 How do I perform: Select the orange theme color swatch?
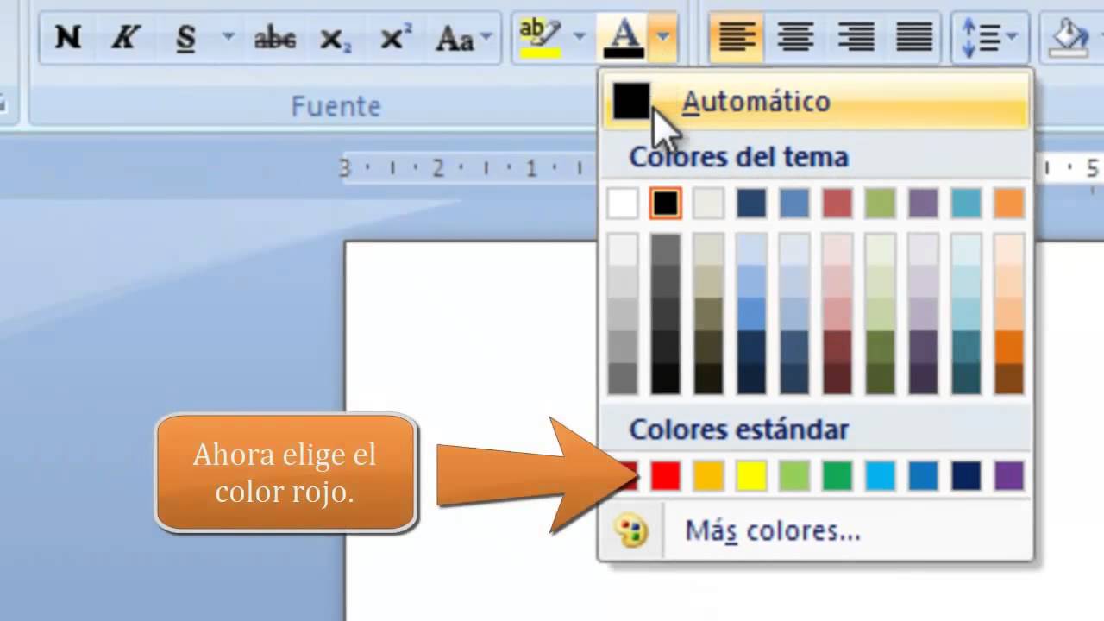(x=1009, y=204)
